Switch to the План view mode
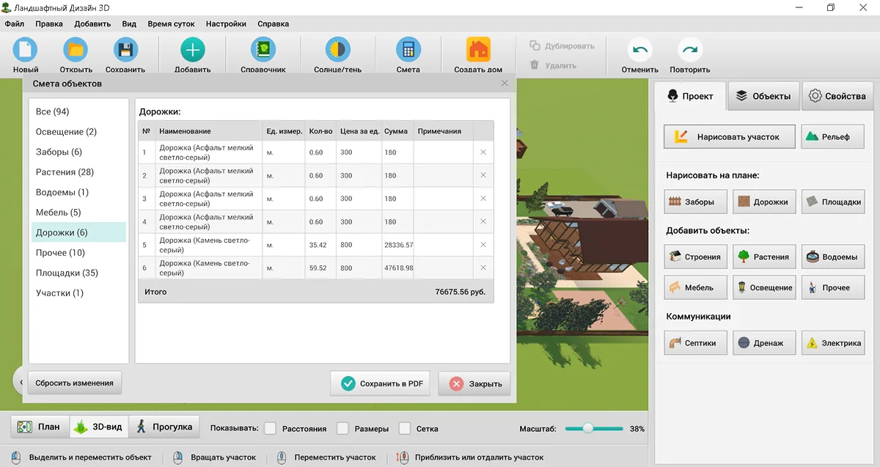Screen dimensions: 880x467 click(40, 427)
